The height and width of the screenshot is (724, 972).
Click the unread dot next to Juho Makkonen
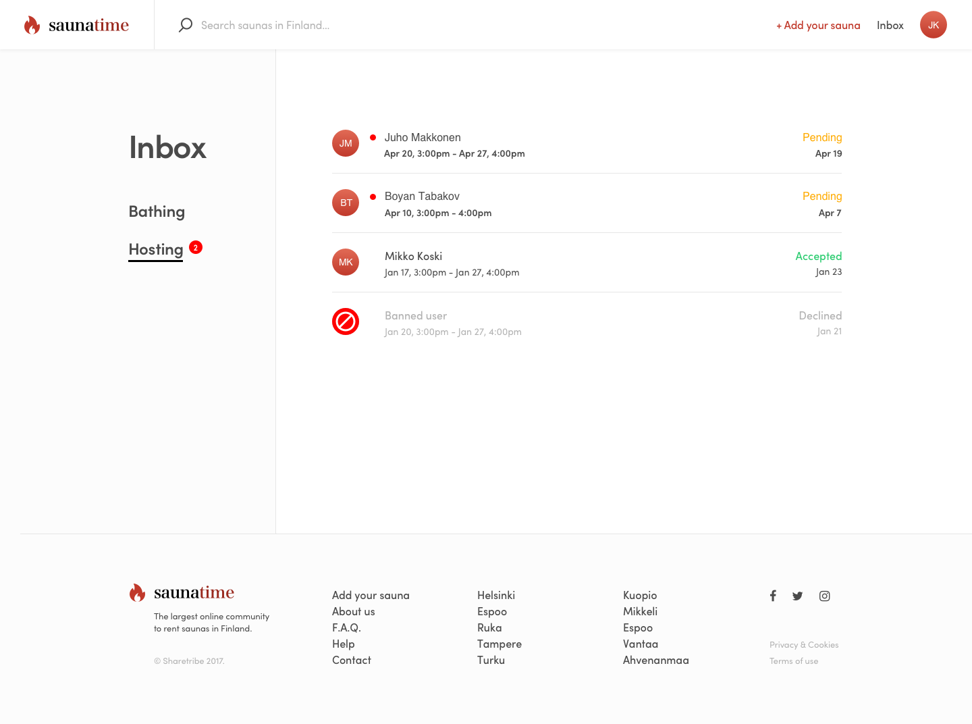(x=373, y=136)
